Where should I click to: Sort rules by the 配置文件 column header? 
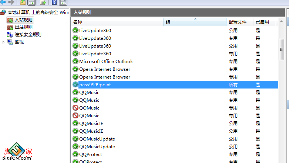(240, 22)
